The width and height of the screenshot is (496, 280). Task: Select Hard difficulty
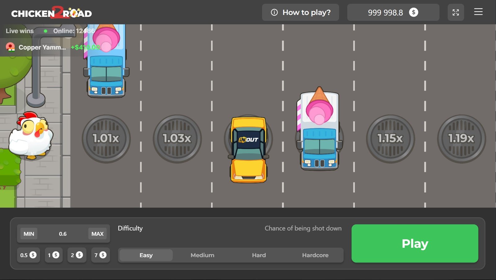(259, 255)
